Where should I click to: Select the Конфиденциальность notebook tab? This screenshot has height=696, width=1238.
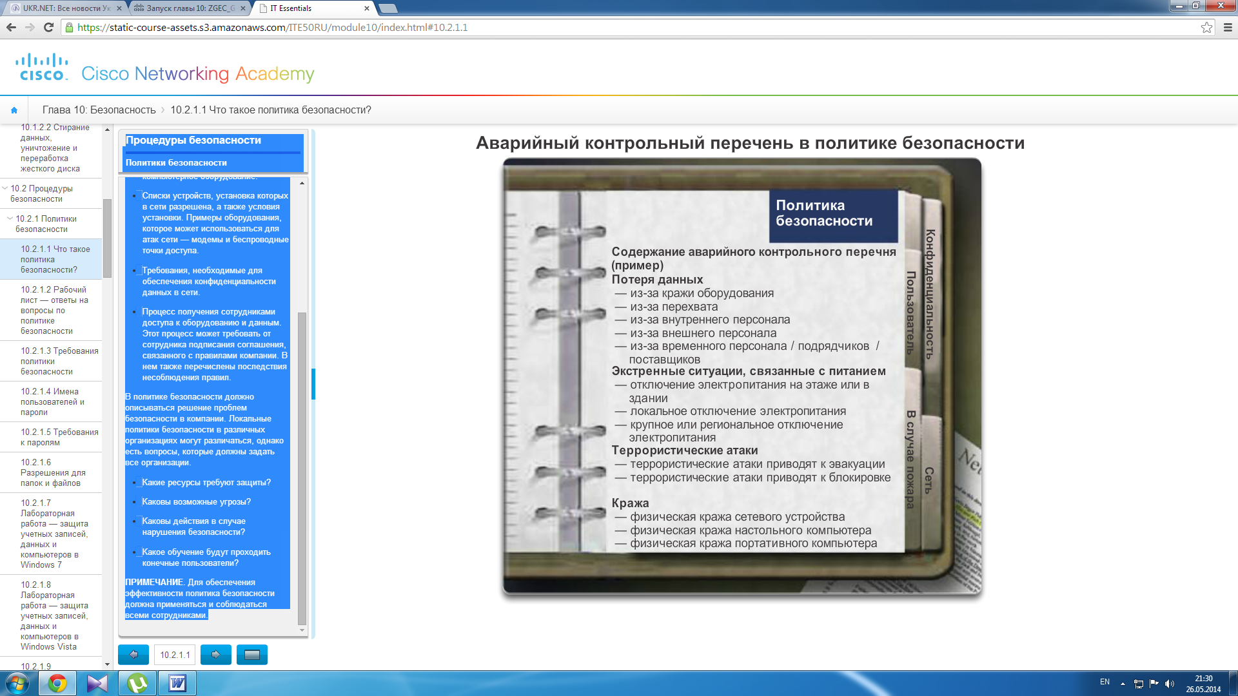(x=930, y=293)
